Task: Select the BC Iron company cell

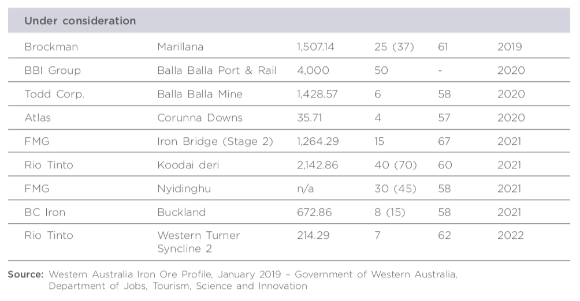Action: (44, 212)
